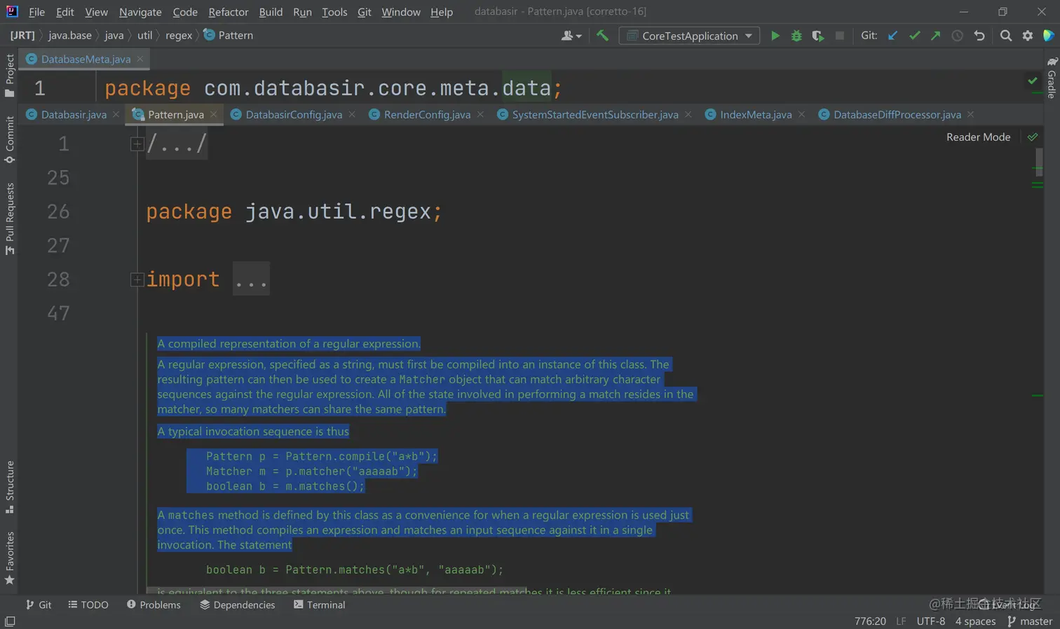This screenshot has height=629, width=1060.
Task: Open the user account dropdown in toolbar
Action: 571,36
